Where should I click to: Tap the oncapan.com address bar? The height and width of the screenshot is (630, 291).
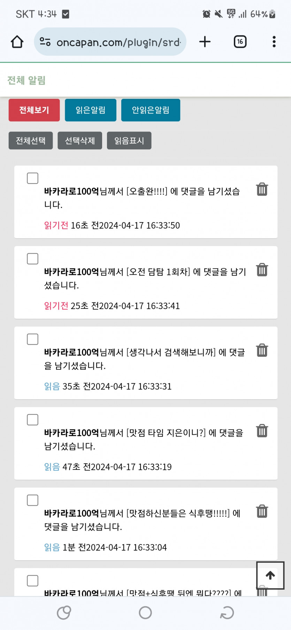(x=118, y=42)
